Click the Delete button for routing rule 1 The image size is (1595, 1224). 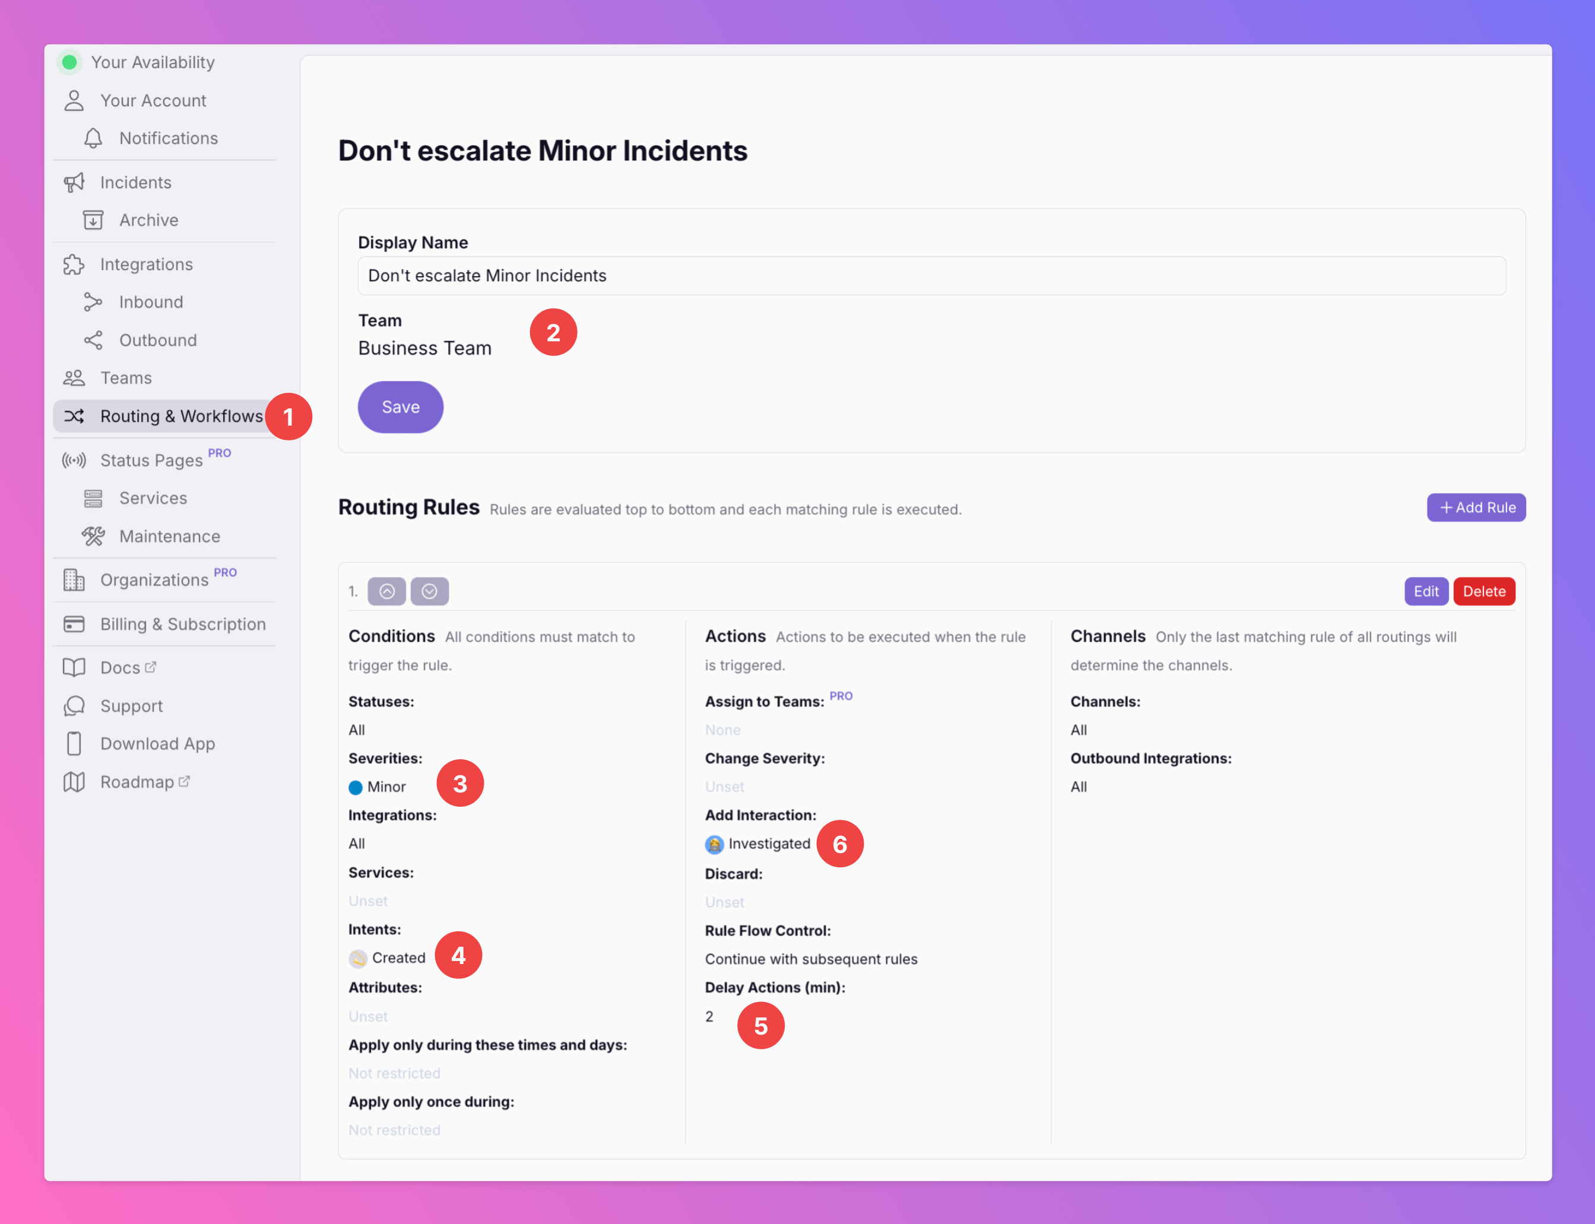pyautogui.click(x=1483, y=590)
